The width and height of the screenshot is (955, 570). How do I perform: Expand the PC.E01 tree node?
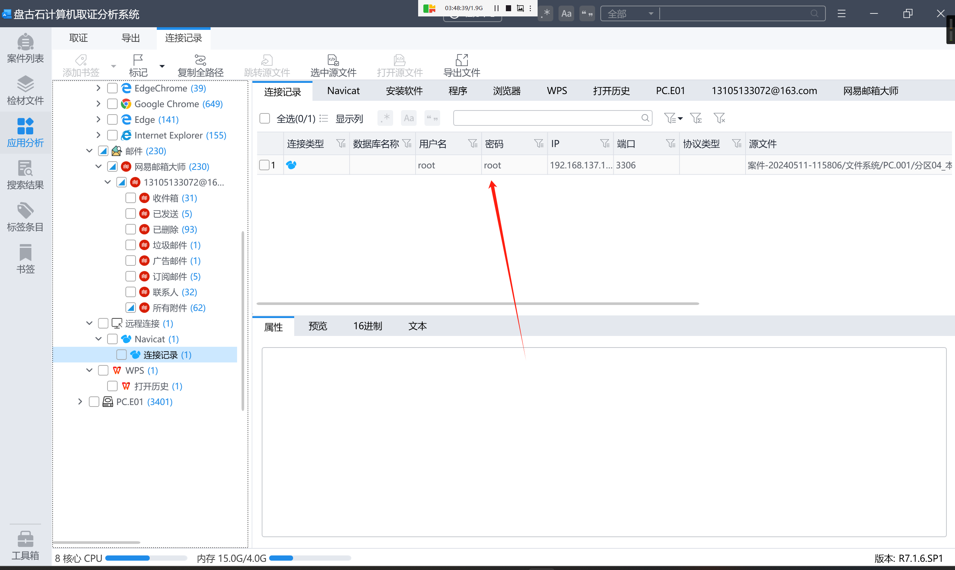[80, 401]
